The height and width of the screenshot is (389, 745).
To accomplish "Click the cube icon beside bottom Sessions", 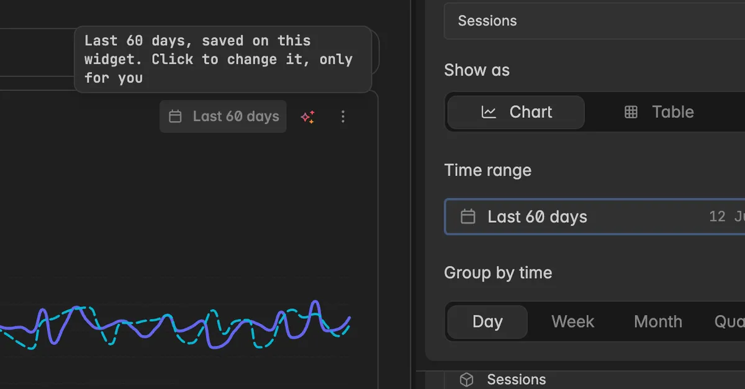I will point(467,380).
